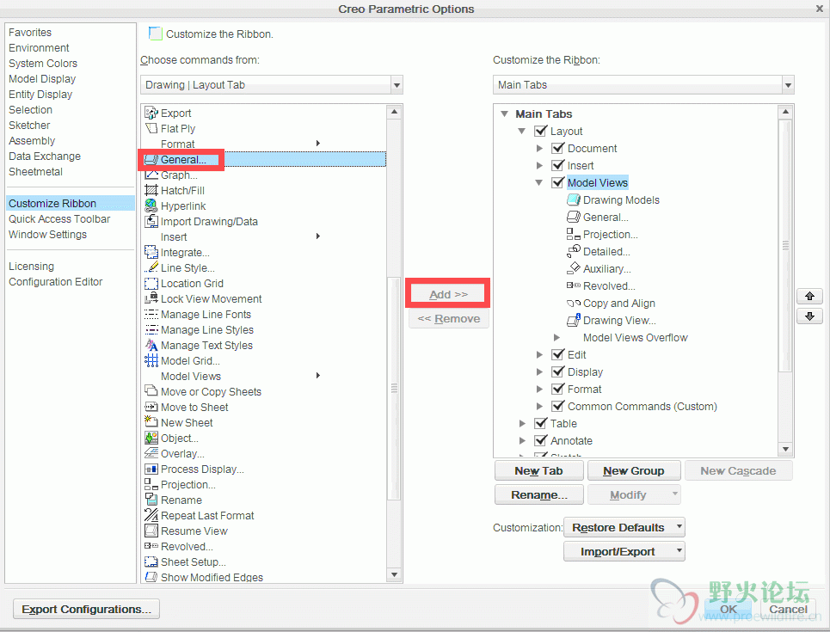Select the Model Grid icon
830x632 pixels.
pos(151,360)
